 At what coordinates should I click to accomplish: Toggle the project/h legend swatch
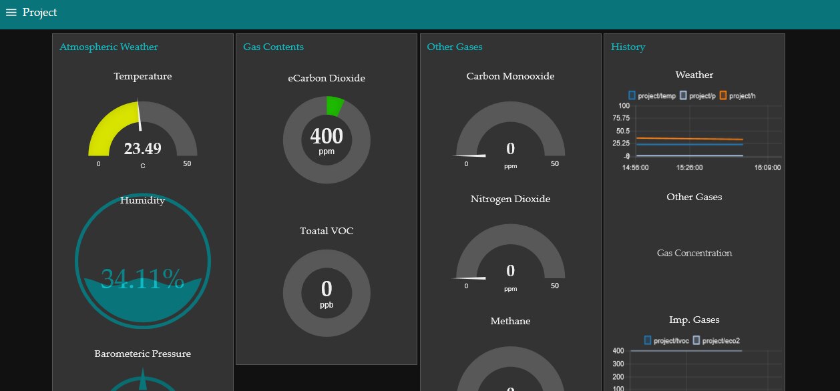coord(723,96)
